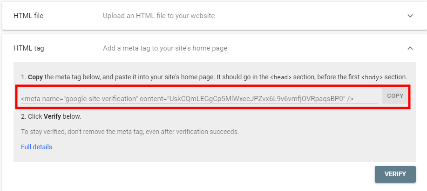Click 'Upload an HTML file to your website' text
Viewport: 427px width, 191px height.
pyautogui.click(x=159, y=16)
